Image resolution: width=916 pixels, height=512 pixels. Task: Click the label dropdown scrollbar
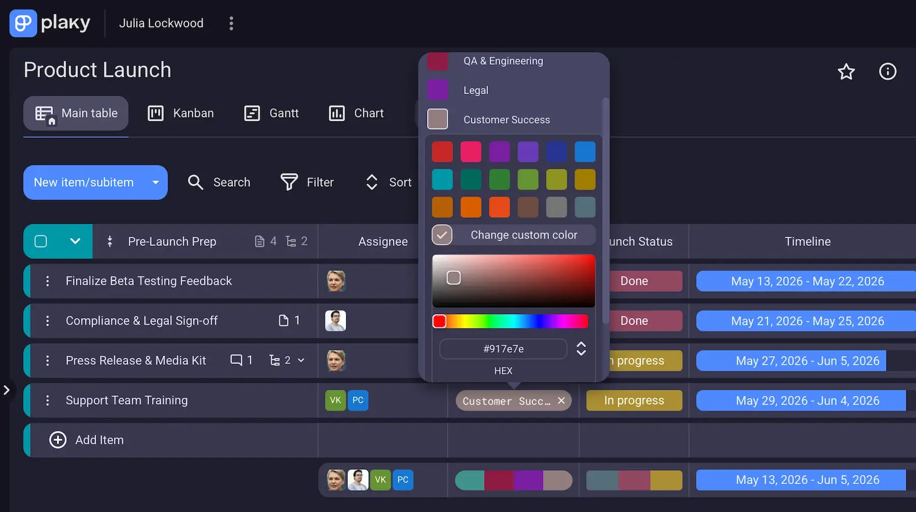[605, 210]
